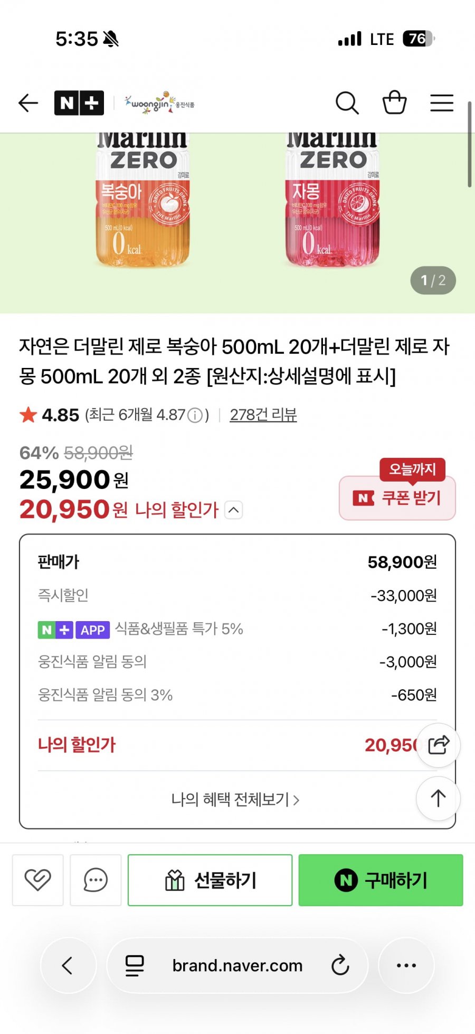475x1034 pixels.
Task: Open the 278건 리뷰 reviews link
Action: [263, 415]
